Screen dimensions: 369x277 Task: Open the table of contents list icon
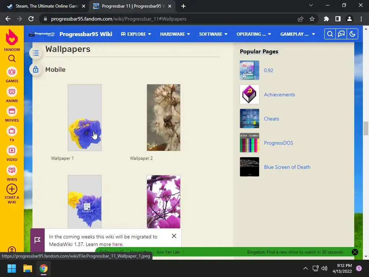pos(36,53)
